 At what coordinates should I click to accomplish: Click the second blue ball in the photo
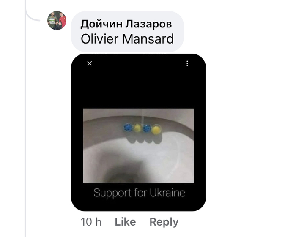point(147,128)
